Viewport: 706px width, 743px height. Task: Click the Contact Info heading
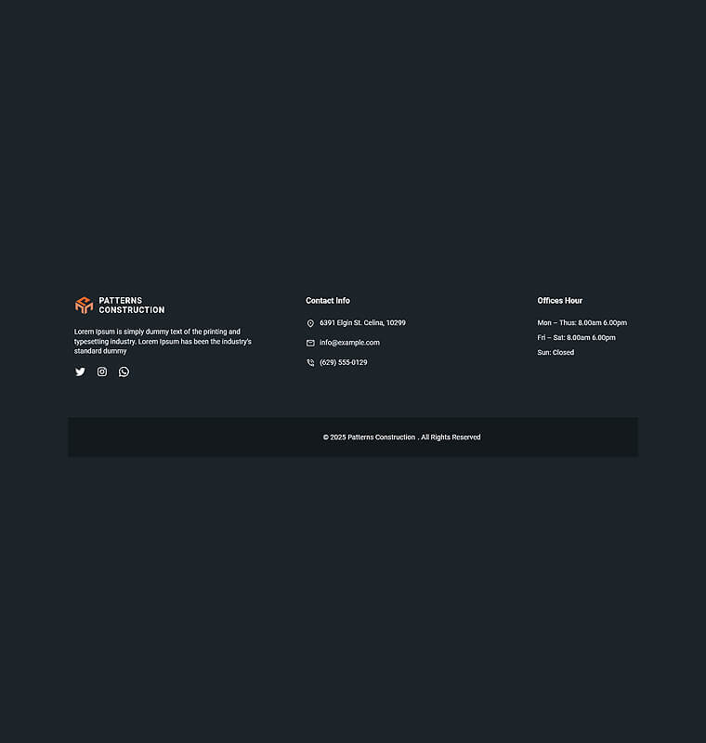point(327,300)
